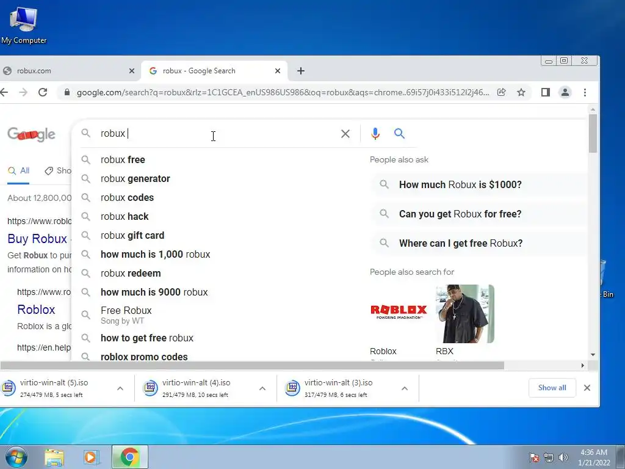Image resolution: width=625 pixels, height=469 pixels.
Task: Click the RBX person thumbnail
Action: tap(464, 314)
